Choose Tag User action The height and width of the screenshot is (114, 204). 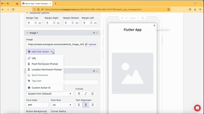pyautogui.click(x=45, y=81)
